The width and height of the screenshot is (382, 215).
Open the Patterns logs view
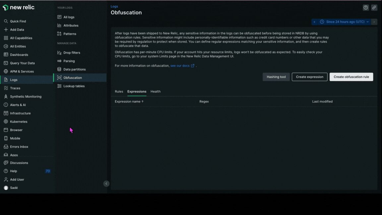pos(70,34)
